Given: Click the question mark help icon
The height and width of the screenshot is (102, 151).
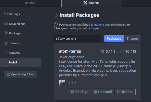Looking at the screenshot, I should tap(56, 25).
